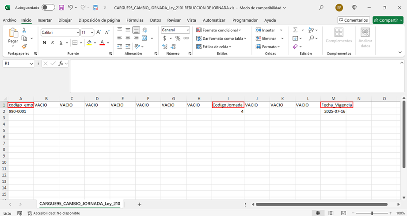The width and height of the screenshot is (407, 216).
Task: Select the center align icon
Action: [128, 39]
